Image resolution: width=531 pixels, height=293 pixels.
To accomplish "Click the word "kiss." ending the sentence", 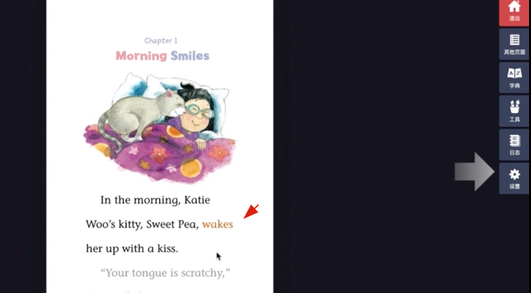I will 167,249.
